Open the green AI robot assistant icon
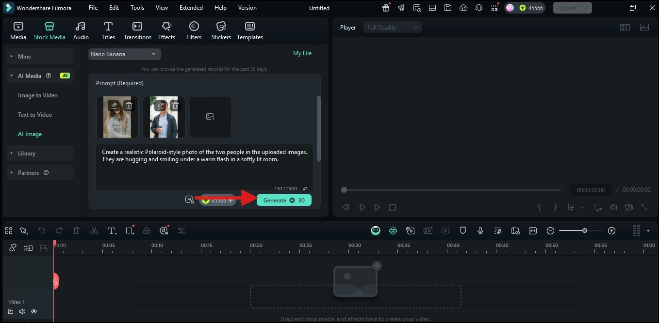The width and height of the screenshot is (659, 323). (376, 231)
